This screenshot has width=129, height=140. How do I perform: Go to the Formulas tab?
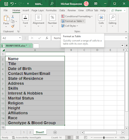pos(51,10)
